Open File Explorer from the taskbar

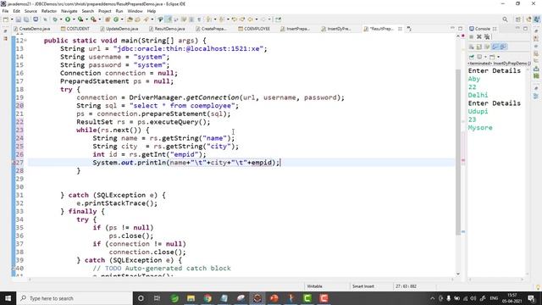click(191, 298)
